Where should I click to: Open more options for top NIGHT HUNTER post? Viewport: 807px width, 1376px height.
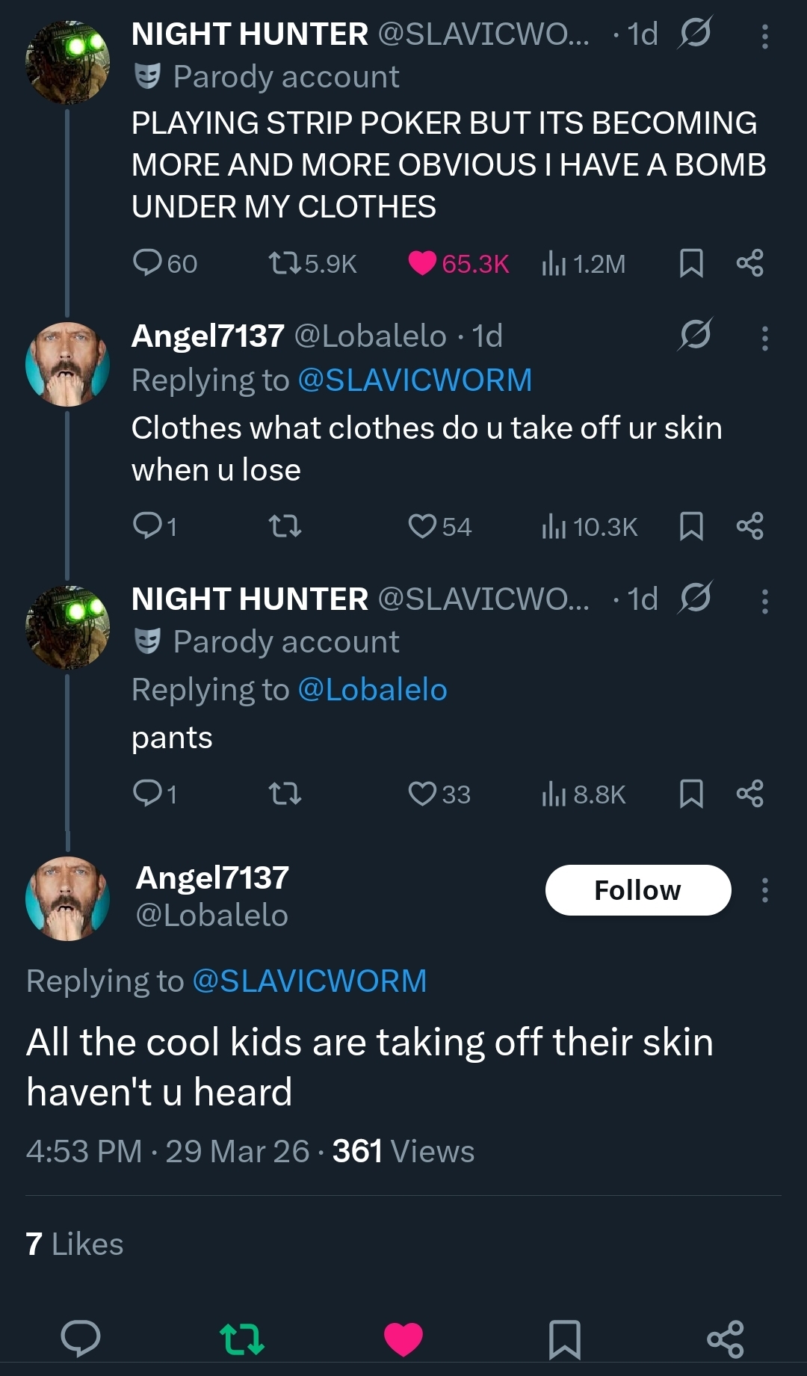point(764,37)
